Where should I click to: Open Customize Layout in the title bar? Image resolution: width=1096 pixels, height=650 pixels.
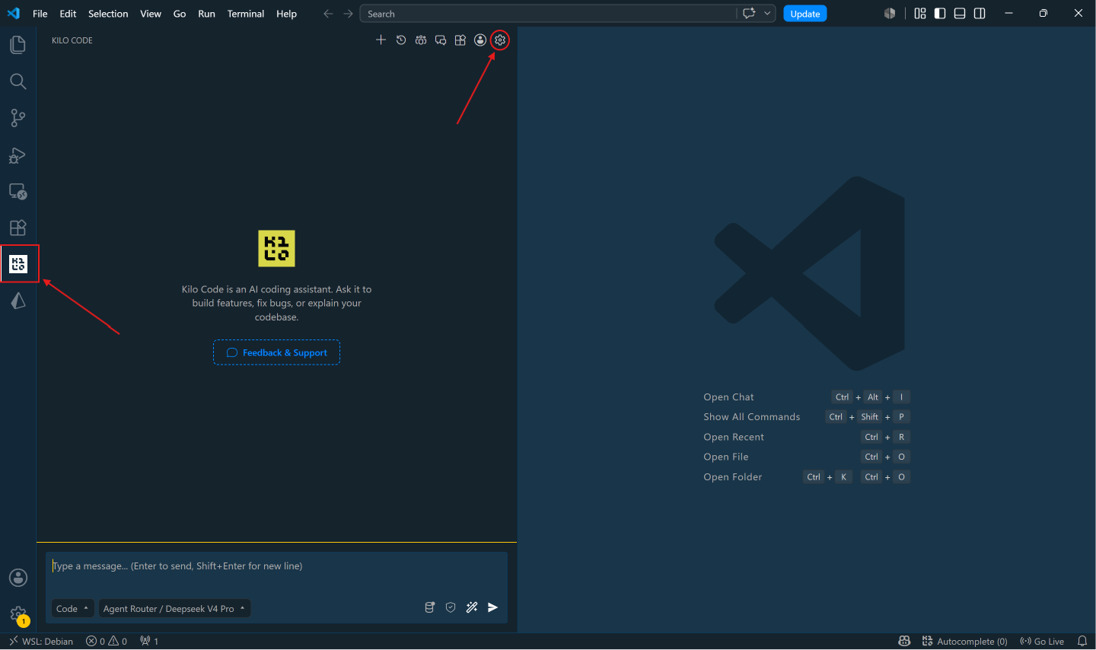tap(920, 14)
